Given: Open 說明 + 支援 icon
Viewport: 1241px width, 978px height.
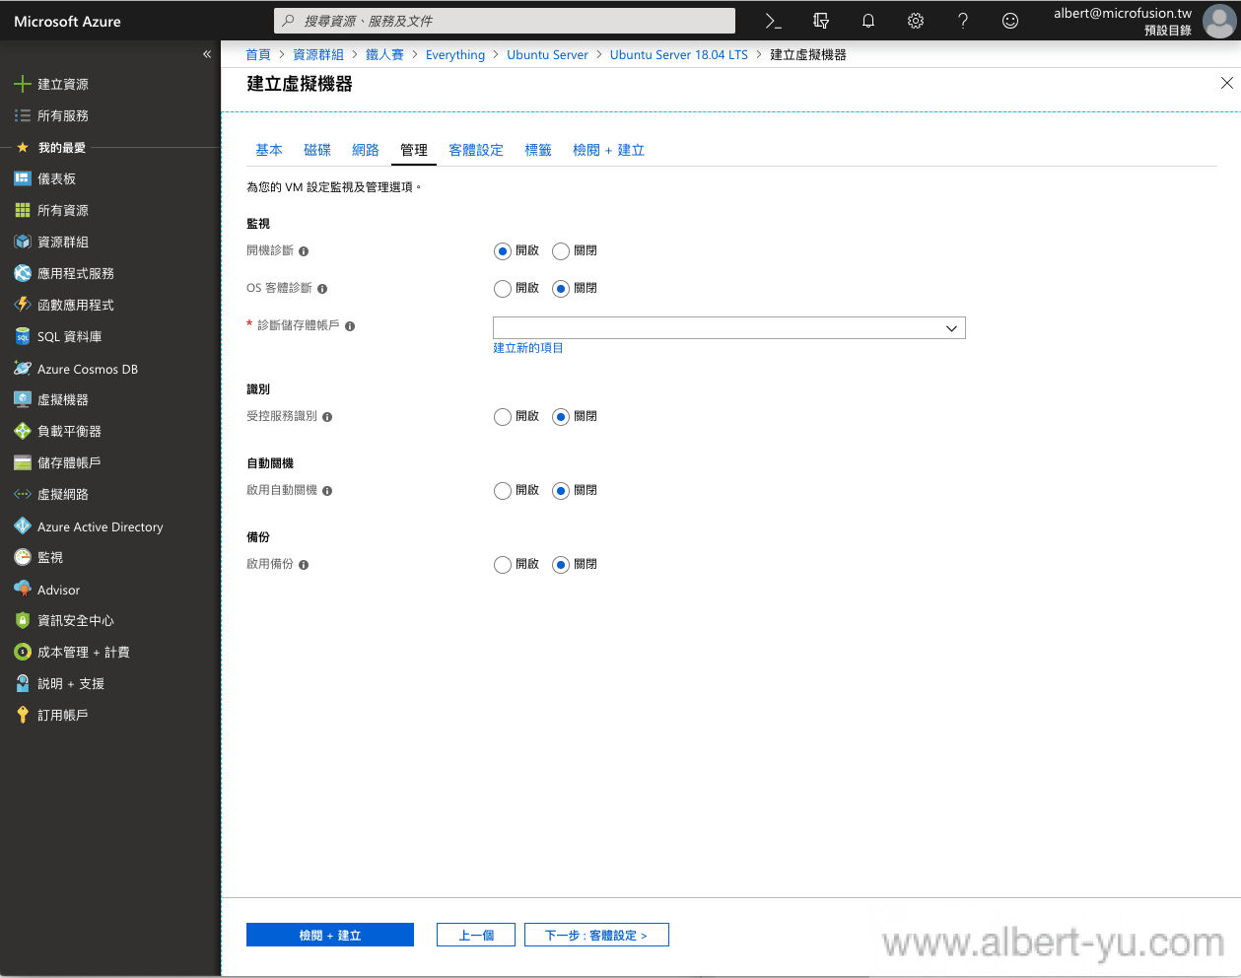Looking at the screenshot, I should click(x=23, y=683).
